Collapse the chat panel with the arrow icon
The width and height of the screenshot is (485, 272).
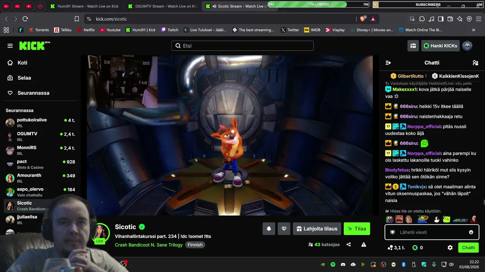(388, 63)
